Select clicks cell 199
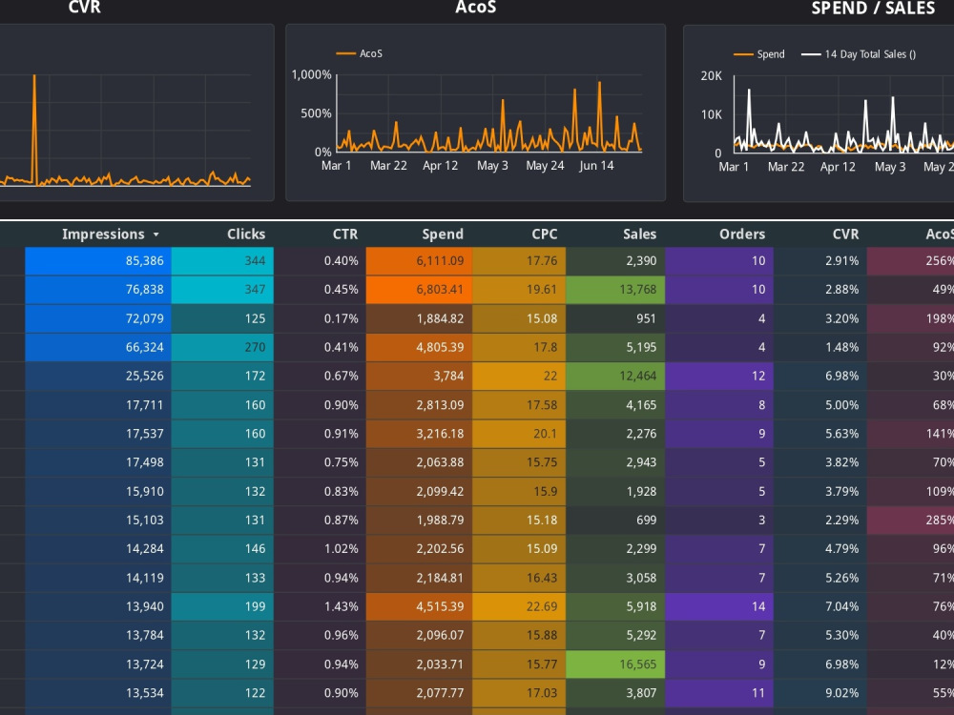954x715 pixels. click(222, 606)
